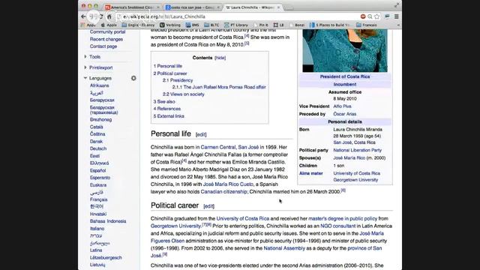Viewport: 480px width, 270px height.
Task: Open Georgetown University link in infobox
Action: coord(355,180)
